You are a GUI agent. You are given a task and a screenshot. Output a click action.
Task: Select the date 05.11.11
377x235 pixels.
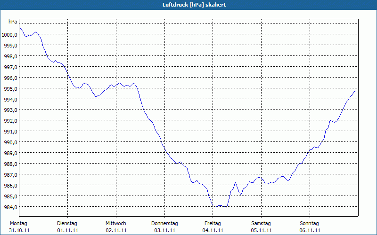262,231
